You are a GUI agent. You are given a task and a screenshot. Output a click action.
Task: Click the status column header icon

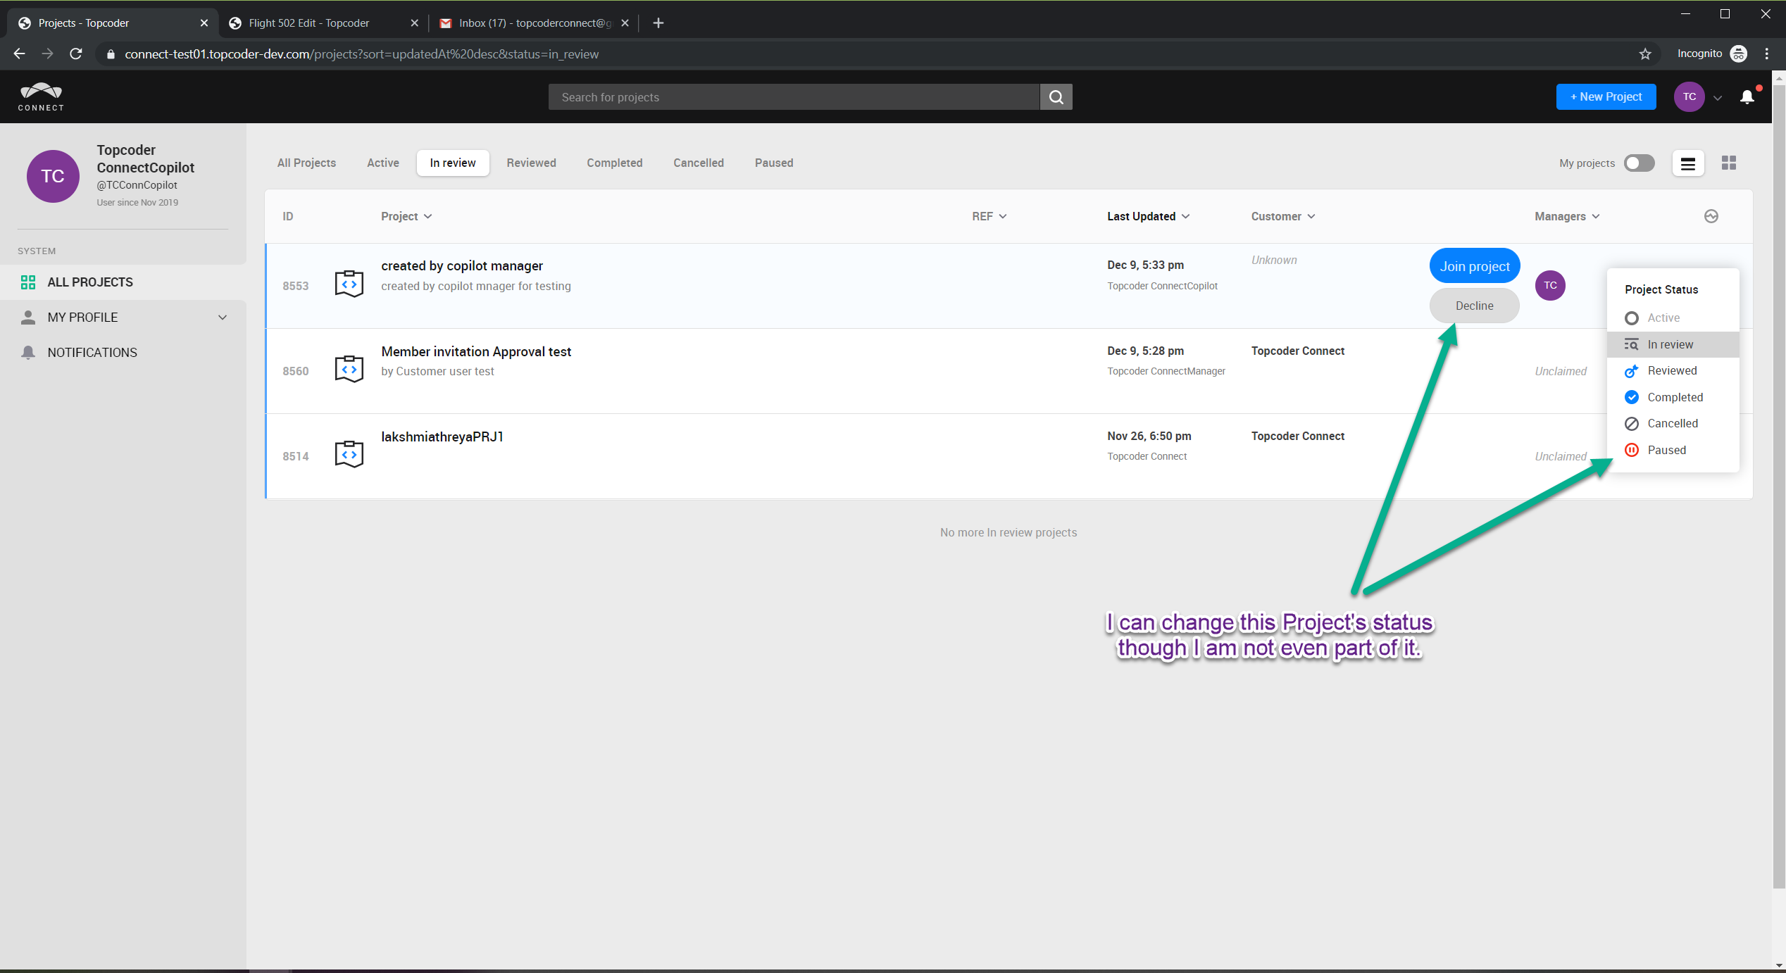pos(1711,216)
